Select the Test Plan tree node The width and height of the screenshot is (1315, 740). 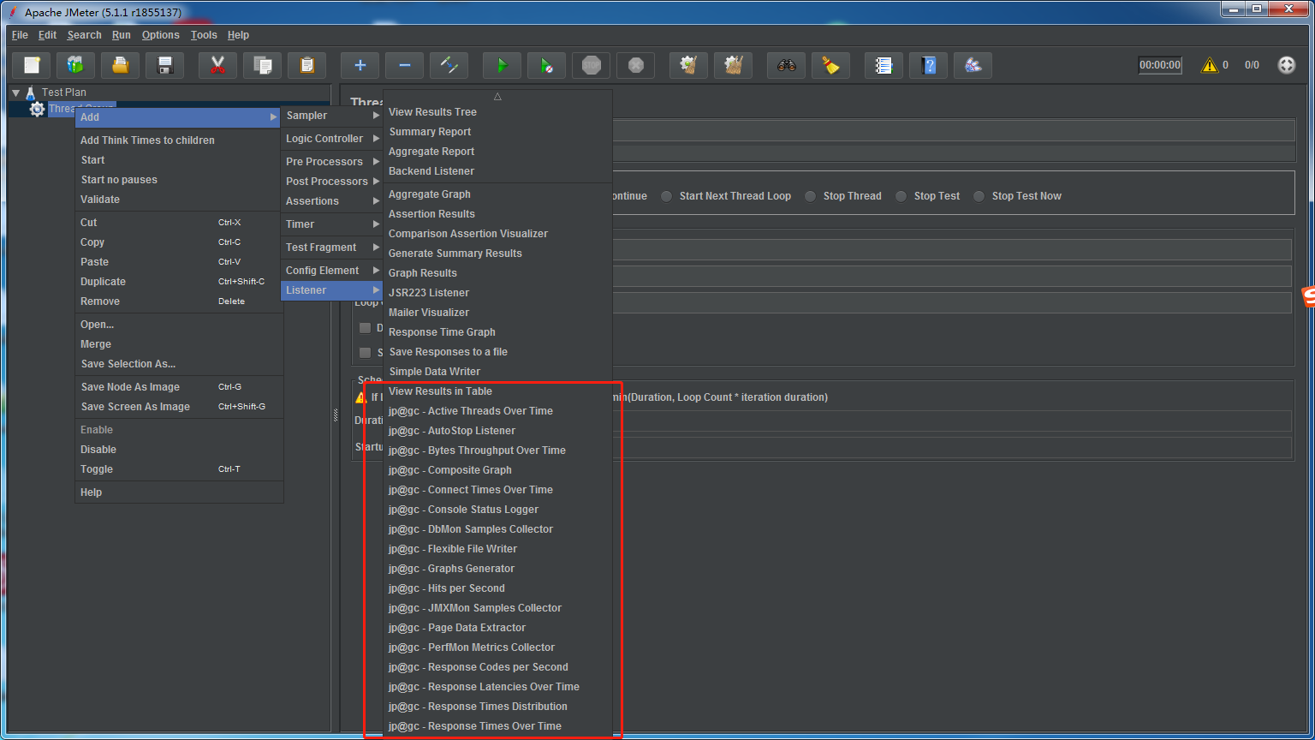[x=64, y=92]
